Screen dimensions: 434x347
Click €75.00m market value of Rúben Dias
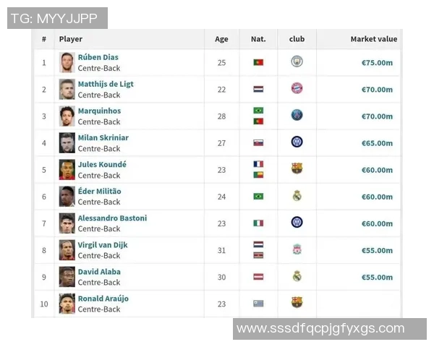click(x=377, y=63)
